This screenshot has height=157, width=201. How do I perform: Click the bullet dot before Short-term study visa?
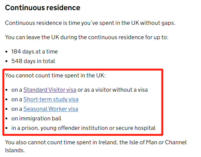tap(7, 100)
